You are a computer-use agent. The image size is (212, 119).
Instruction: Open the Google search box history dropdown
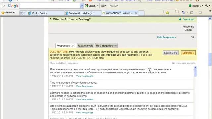point(82,6)
